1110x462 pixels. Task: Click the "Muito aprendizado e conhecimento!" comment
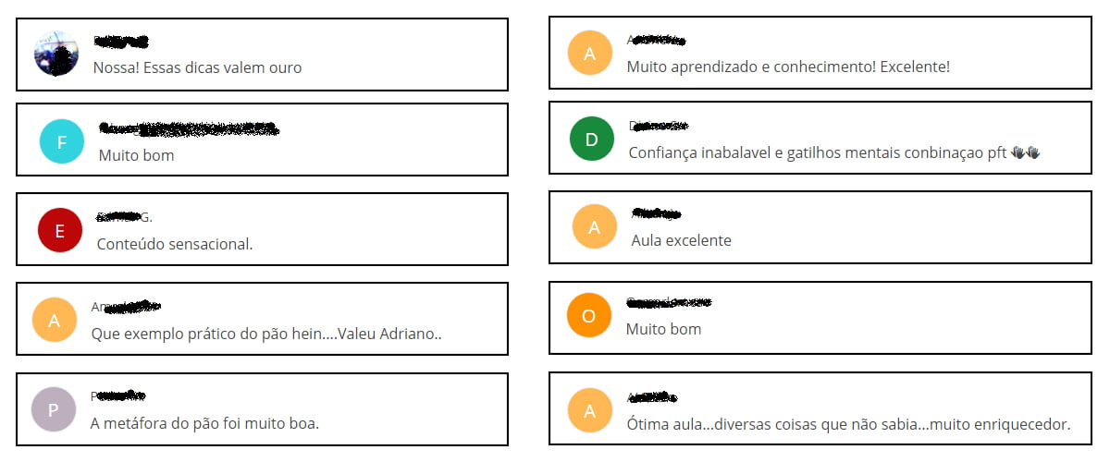tap(788, 67)
